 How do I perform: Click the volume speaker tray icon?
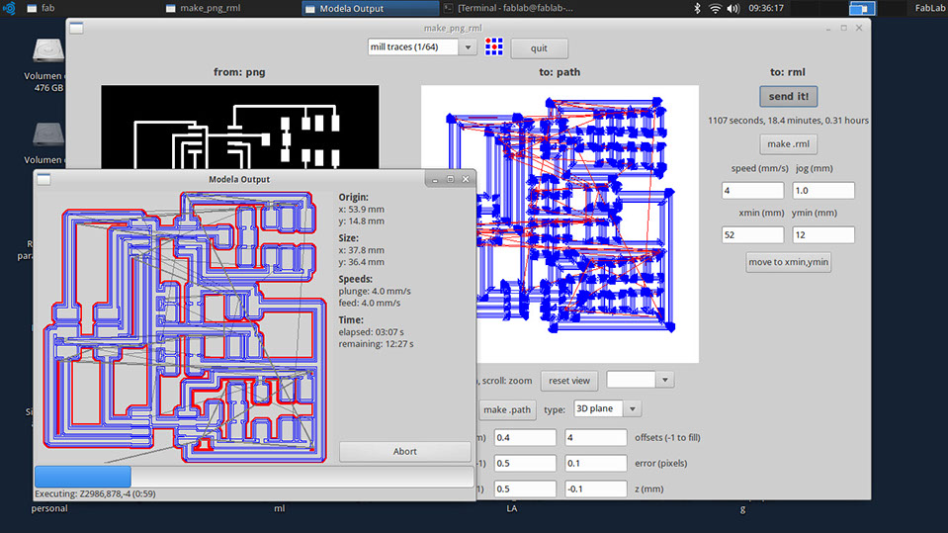(733, 8)
